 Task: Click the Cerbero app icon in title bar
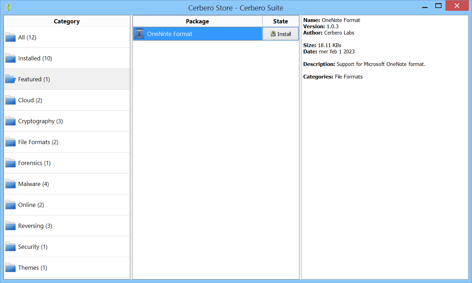[x=8, y=7]
